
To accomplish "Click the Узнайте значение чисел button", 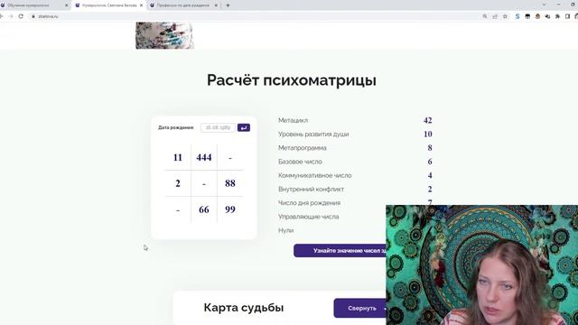I will pos(340,251).
